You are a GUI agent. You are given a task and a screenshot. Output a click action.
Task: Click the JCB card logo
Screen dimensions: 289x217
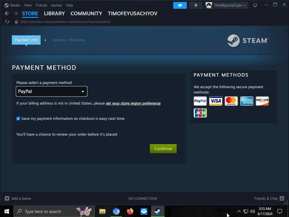tap(200, 113)
